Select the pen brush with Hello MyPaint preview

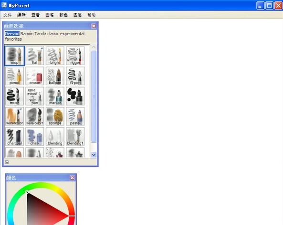pyautogui.click(x=35, y=96)
